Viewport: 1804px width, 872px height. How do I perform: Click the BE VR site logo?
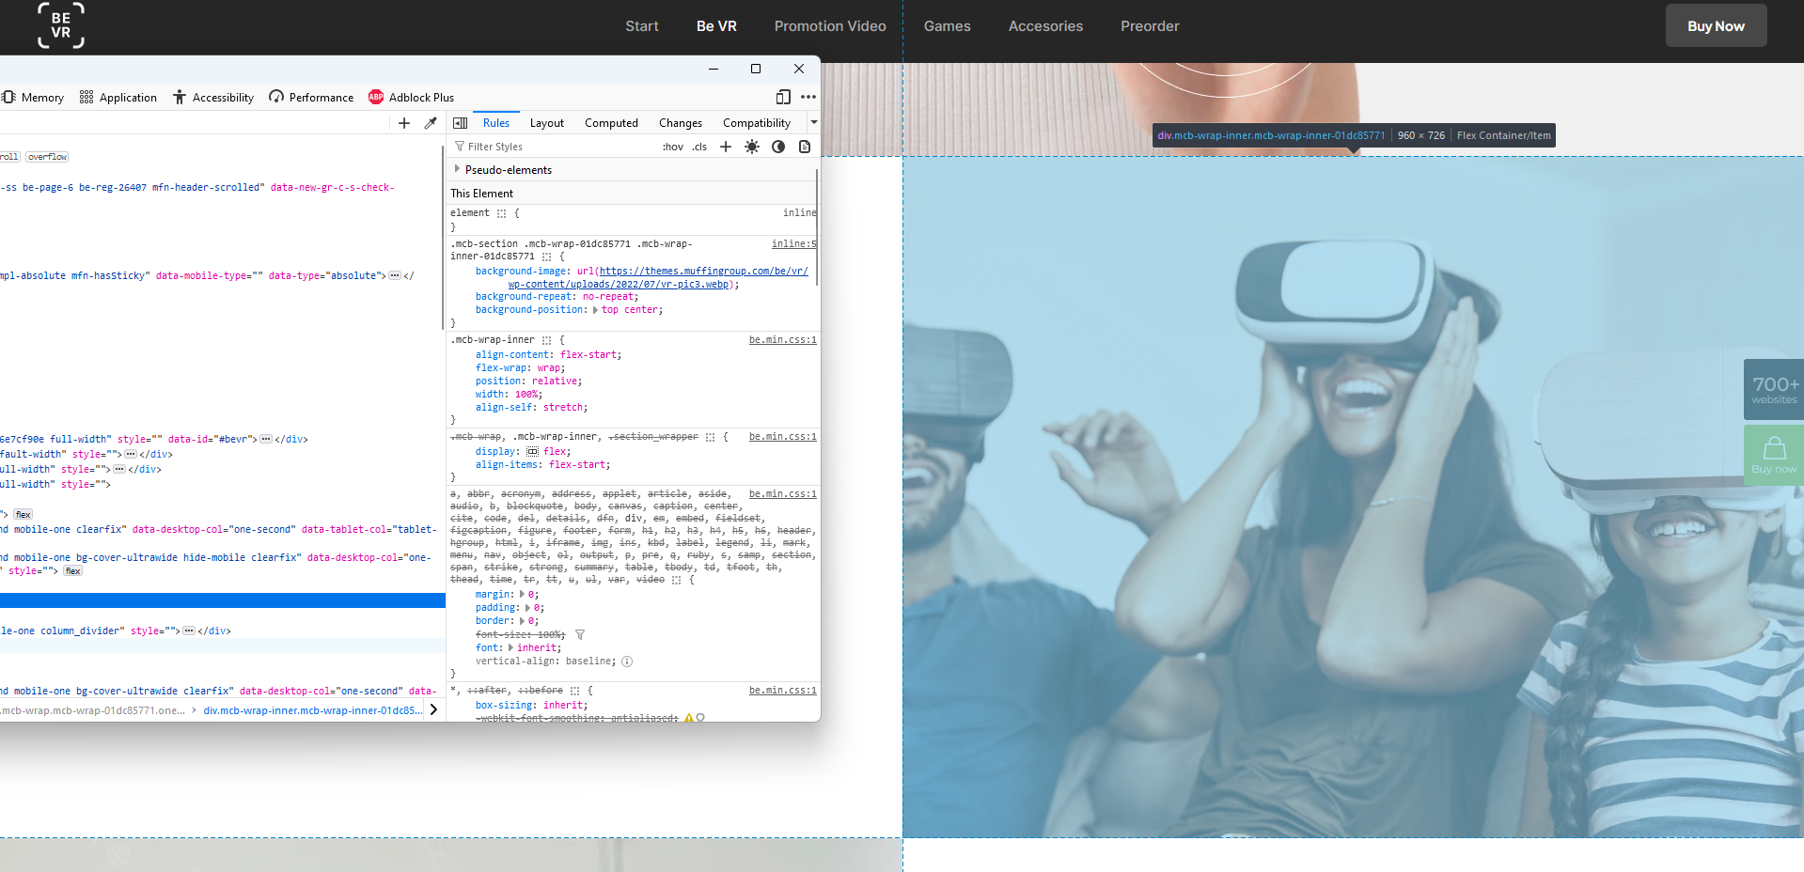[x=61, y=25]
